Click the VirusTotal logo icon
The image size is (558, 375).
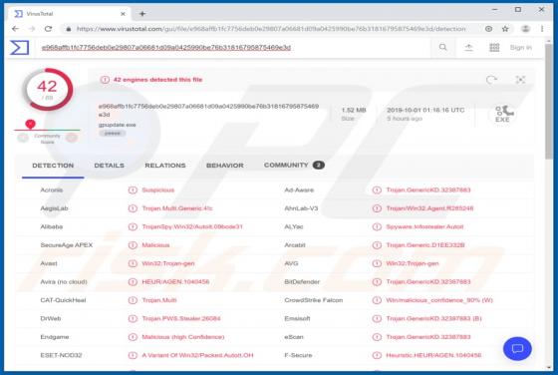point(19,47)
